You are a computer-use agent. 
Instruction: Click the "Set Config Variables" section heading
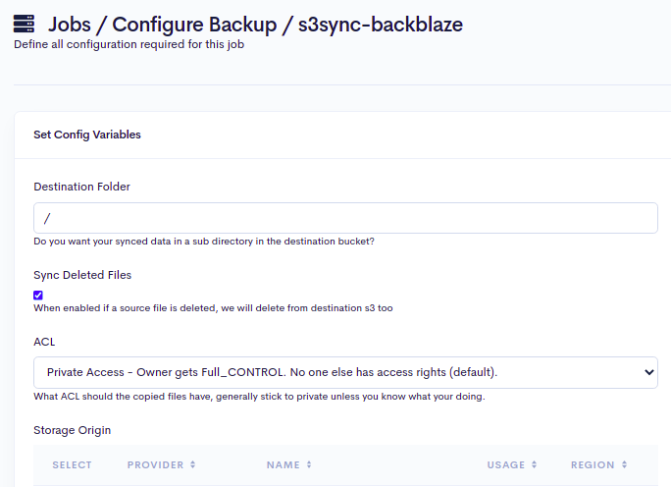[87, 135]
